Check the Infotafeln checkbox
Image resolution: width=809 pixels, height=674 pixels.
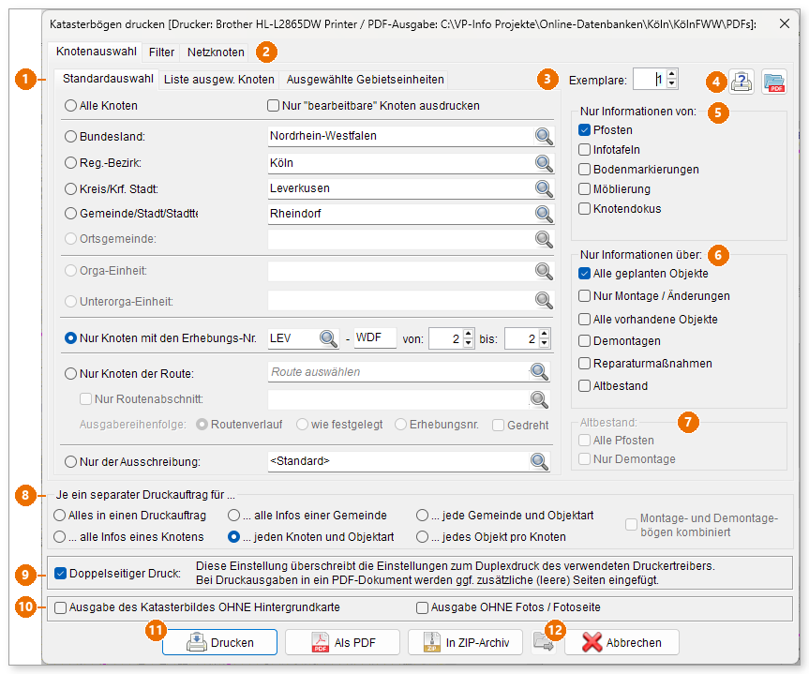(584, 150)
